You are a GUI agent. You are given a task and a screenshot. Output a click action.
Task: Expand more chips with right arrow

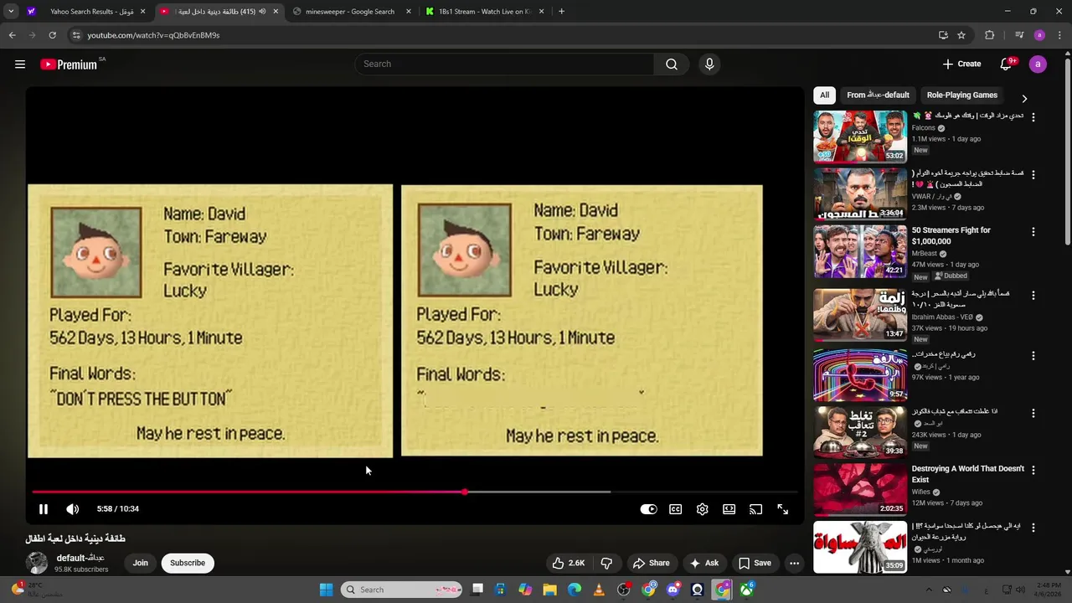pos(1023,99)
